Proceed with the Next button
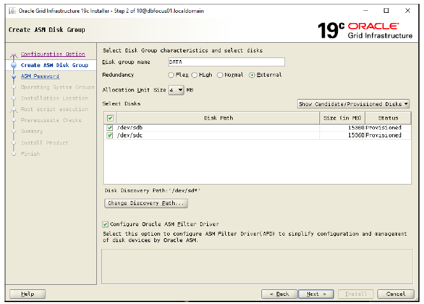 316,294
